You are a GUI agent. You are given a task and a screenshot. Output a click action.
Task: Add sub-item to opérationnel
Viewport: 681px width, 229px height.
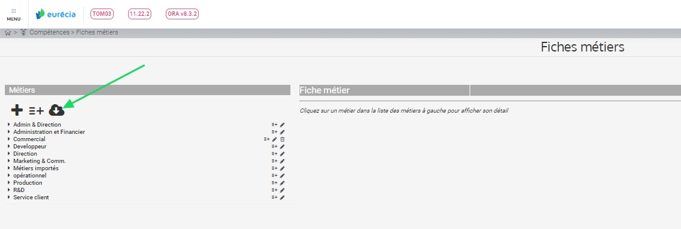(275, 176)
